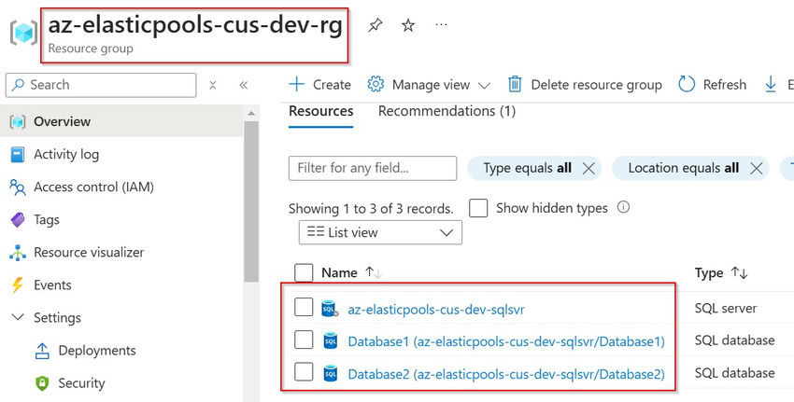Check the az-elasticpools-cus-dev-sqlsvr row checkbox
The image size is (794, 402).
coord(304,308)
